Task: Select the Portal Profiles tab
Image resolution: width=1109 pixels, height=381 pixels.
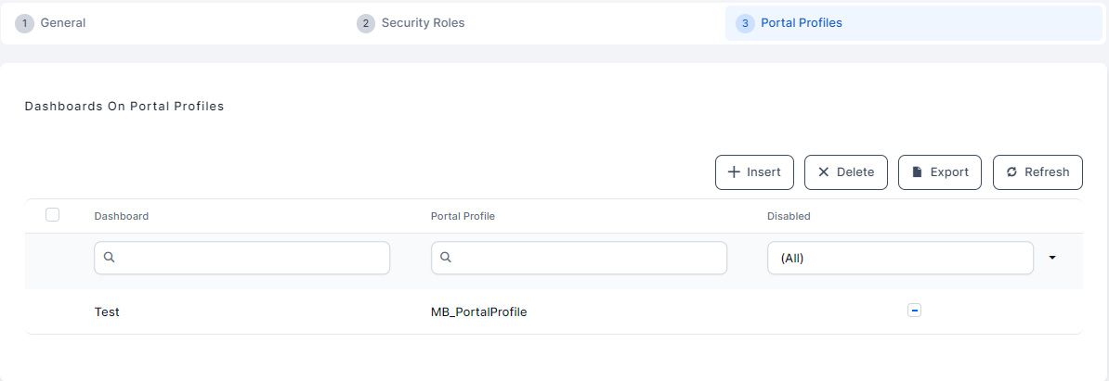Action: click(x=801, y=23)
